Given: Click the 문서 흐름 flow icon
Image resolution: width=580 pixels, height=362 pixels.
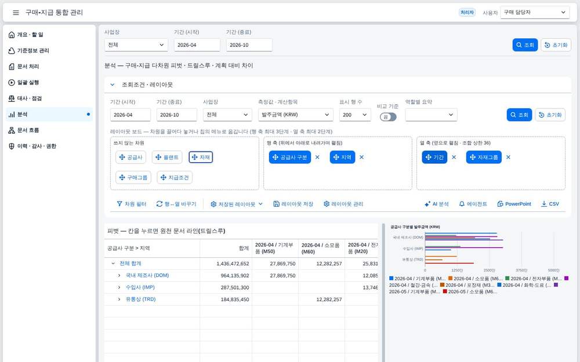Looking at the screenshot, I should 12,130.
